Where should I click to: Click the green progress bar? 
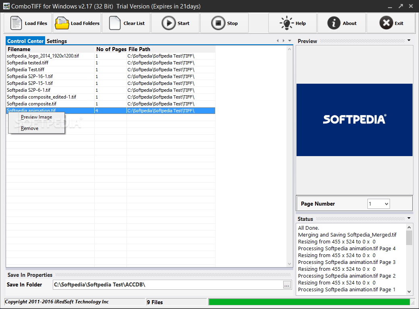click(x=309, y=302)
